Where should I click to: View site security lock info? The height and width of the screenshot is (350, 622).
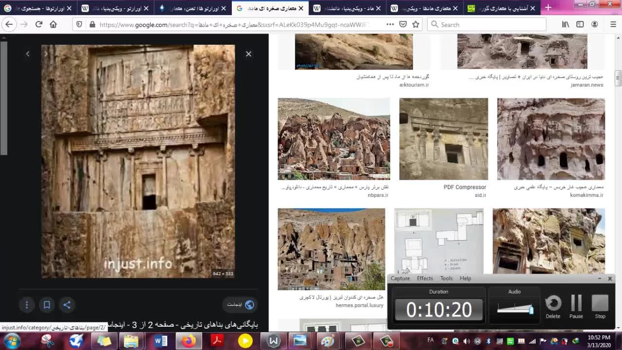[x=92, y=24]
